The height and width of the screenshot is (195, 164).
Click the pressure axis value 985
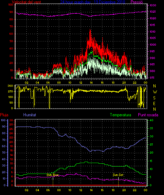click(x=152, y=64)
